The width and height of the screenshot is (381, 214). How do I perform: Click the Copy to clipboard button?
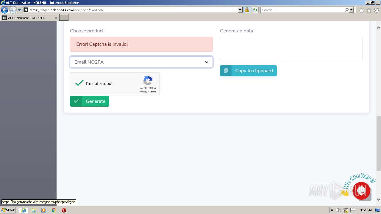coord(248,71)
